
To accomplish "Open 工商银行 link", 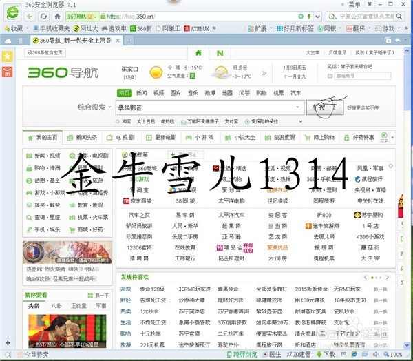I will click(x=185, y=258).
